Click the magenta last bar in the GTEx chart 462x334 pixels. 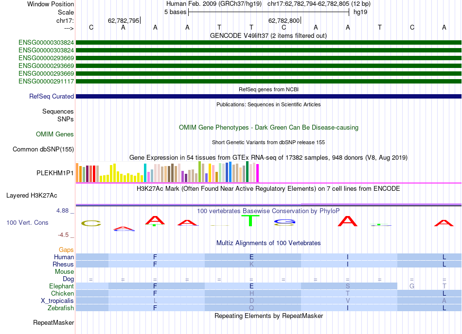tap(258, 173)
